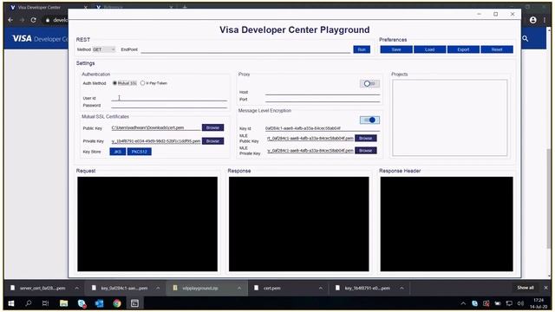Viewport: 555px width, 312px height.
Task: Click the EndPoint input field
Action: pos(245,49)
